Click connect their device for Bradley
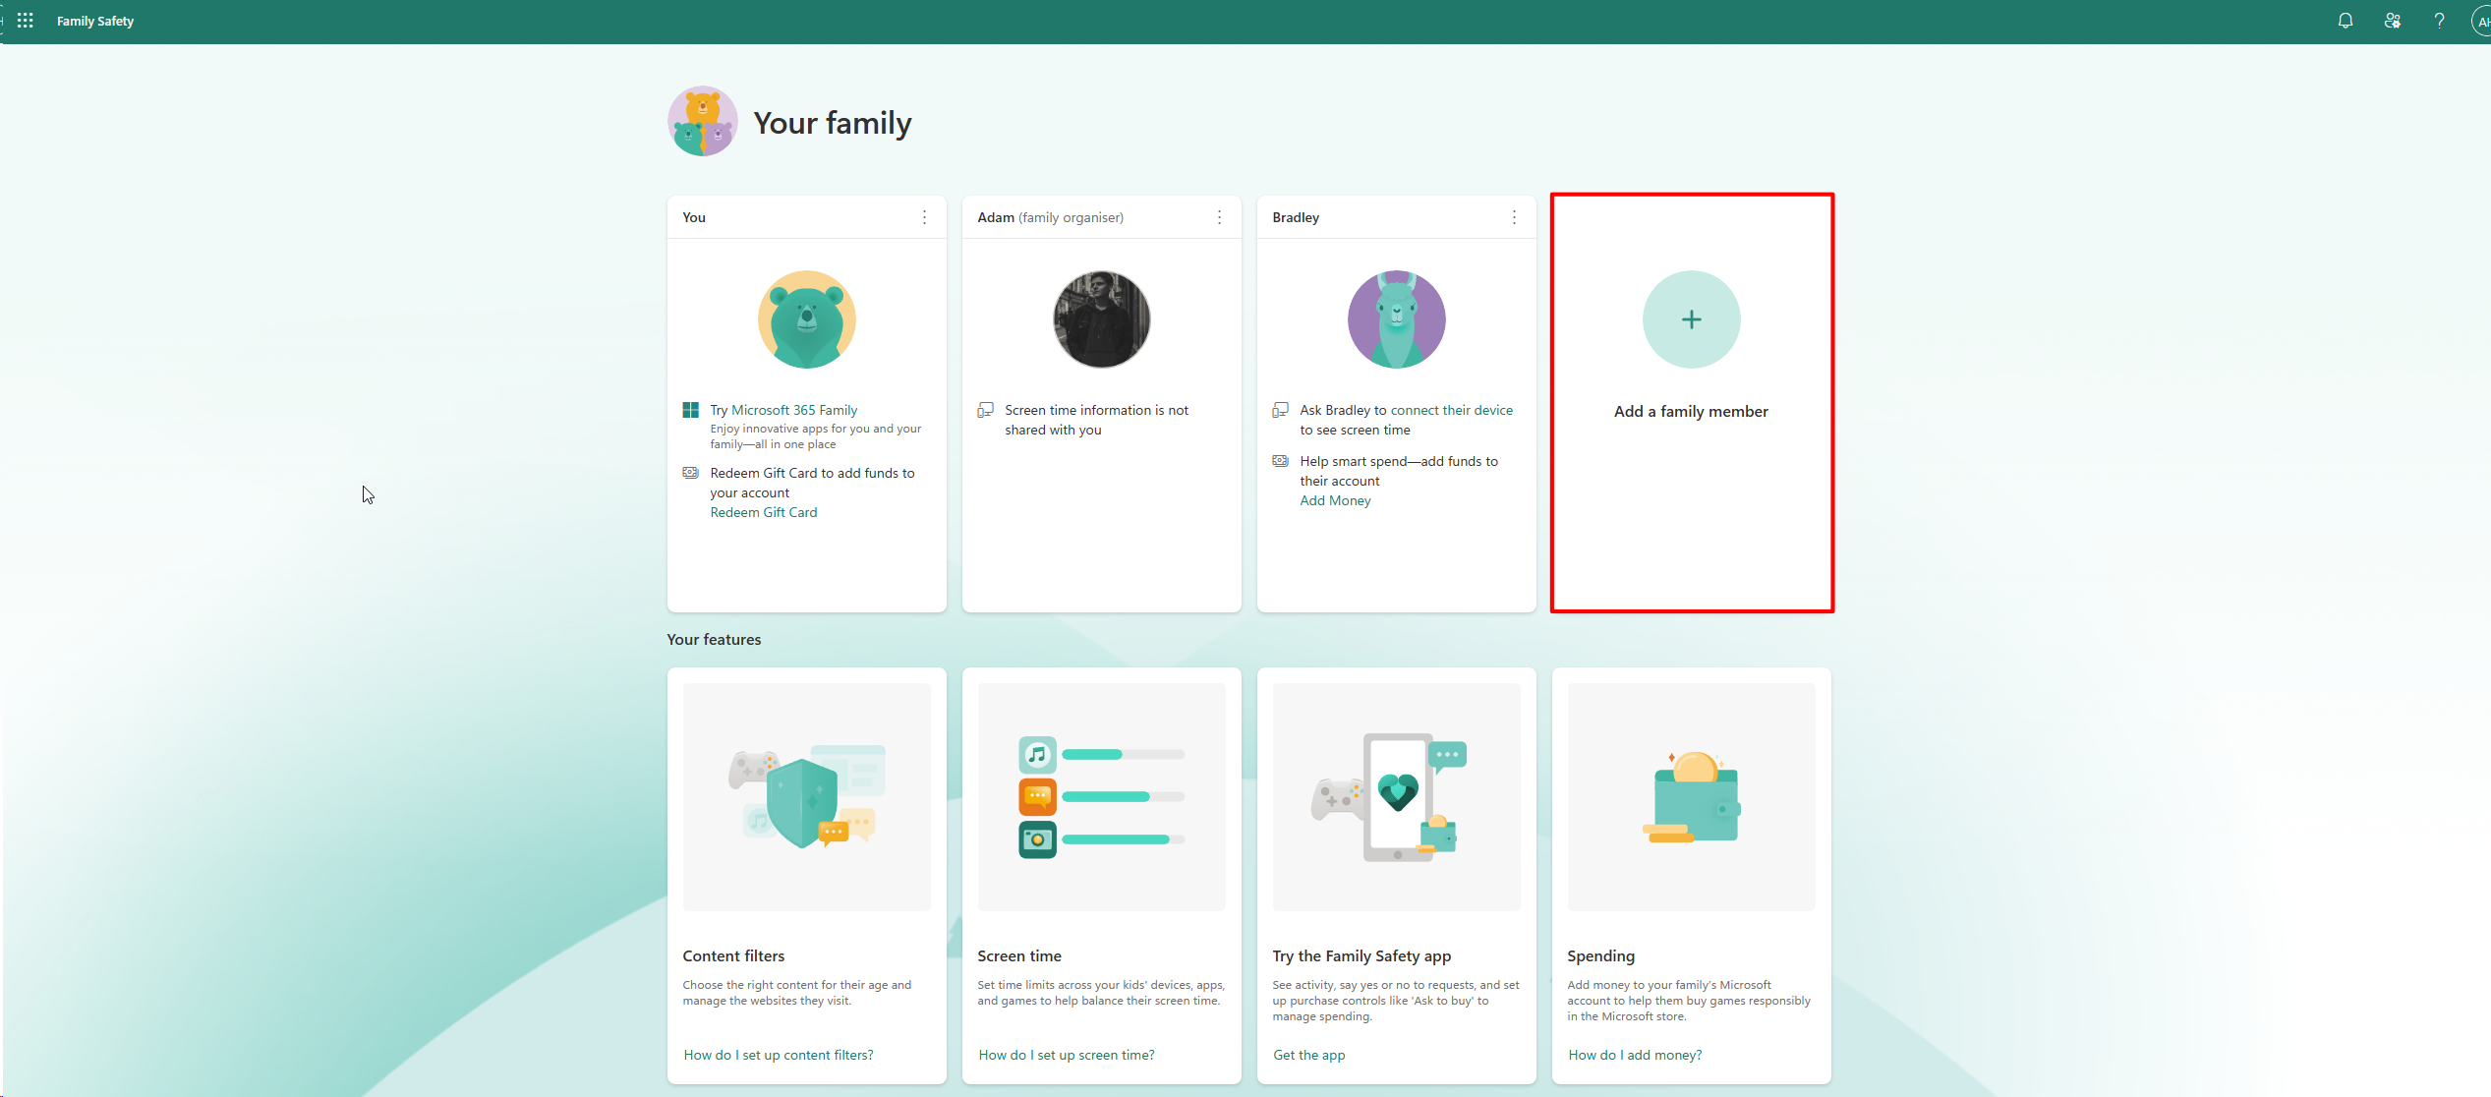The width and height of the screenshot is (2491, 1097). point(1452,409)
